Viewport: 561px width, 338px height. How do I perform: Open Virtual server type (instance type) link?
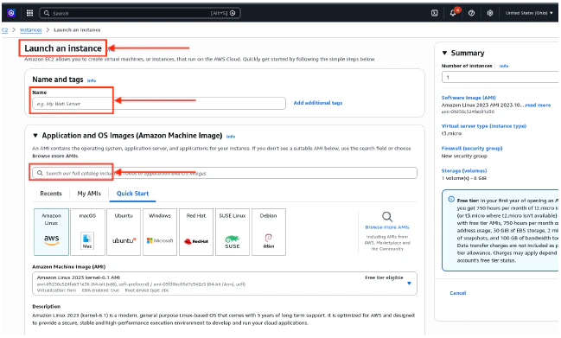tap(484, 126)
